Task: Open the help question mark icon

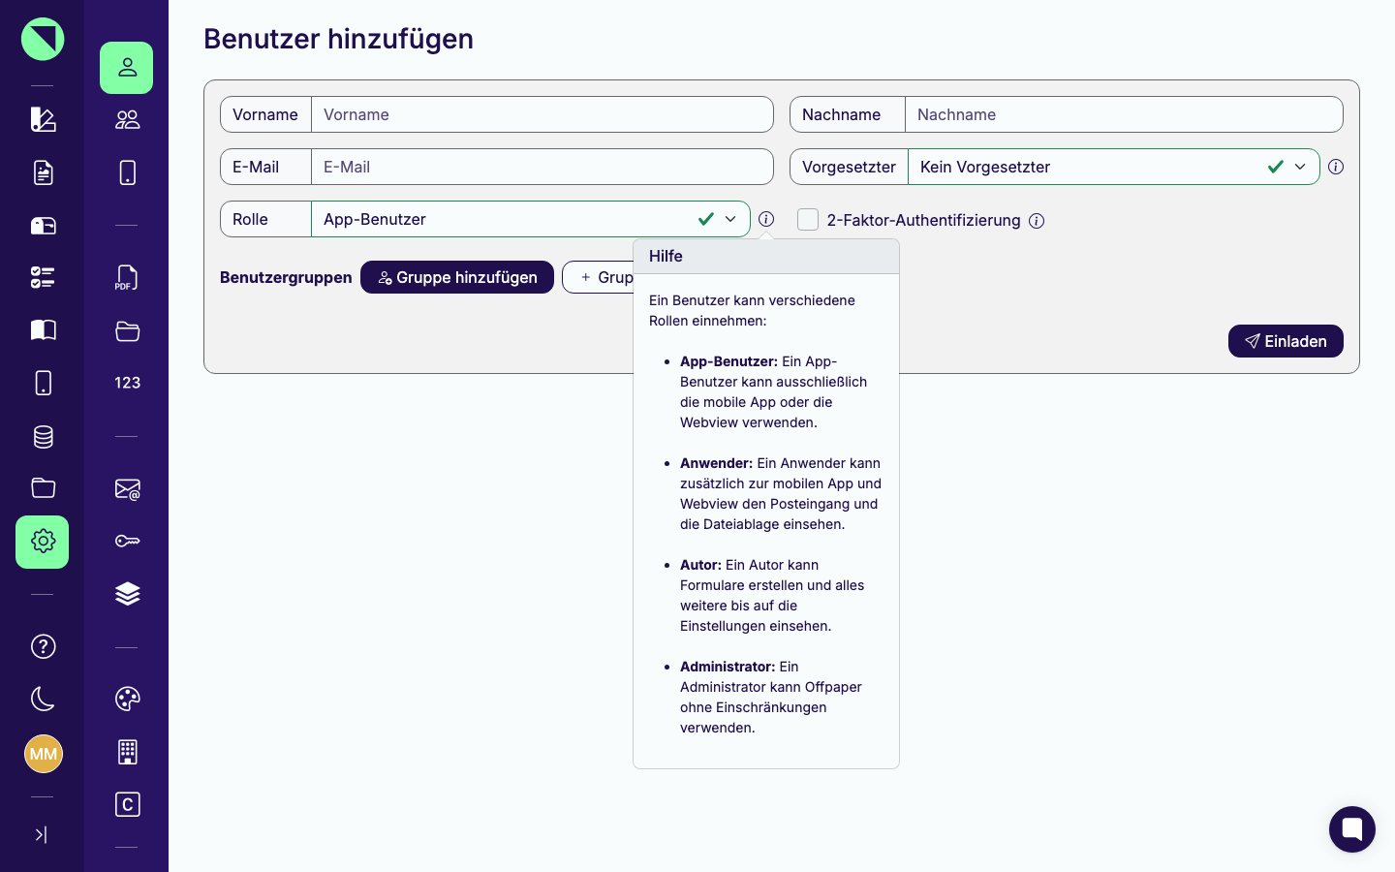Action: 43,646
